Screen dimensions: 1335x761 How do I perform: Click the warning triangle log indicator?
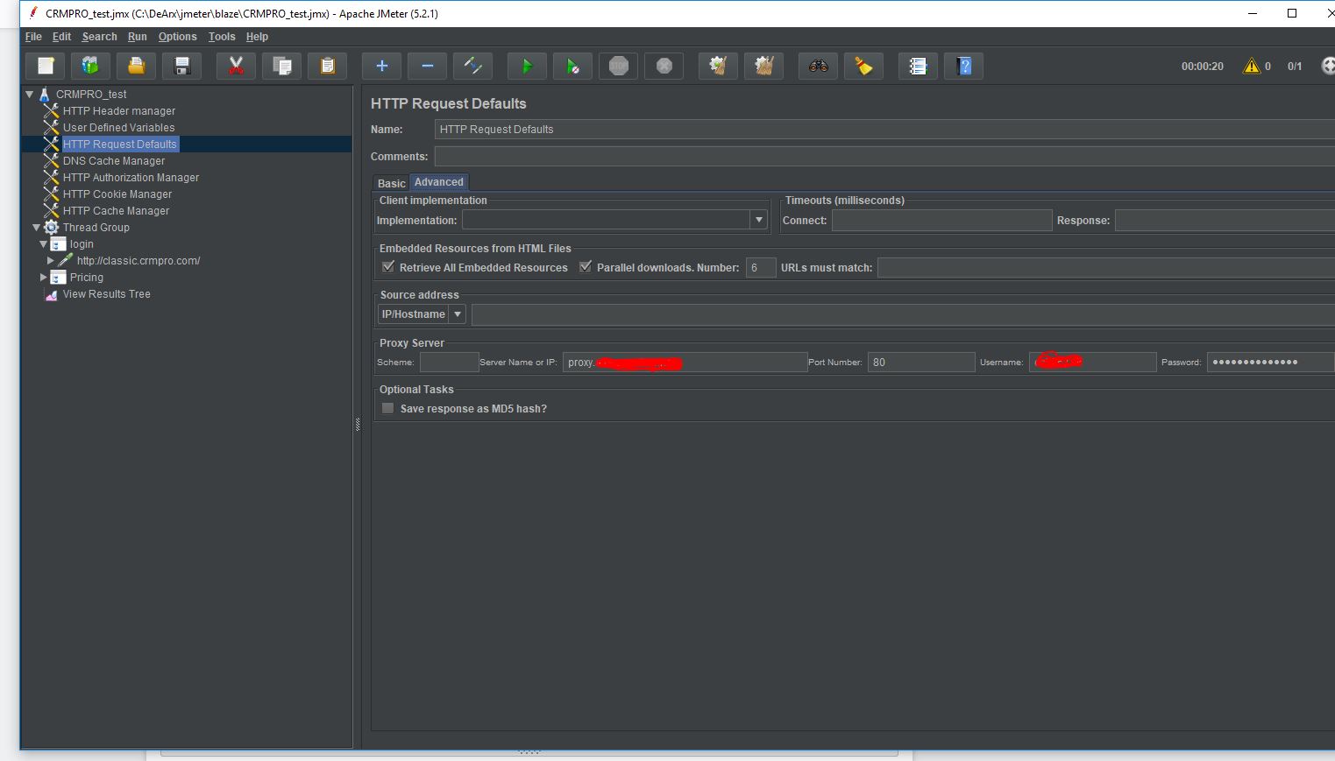click(x=1251, y=66)
